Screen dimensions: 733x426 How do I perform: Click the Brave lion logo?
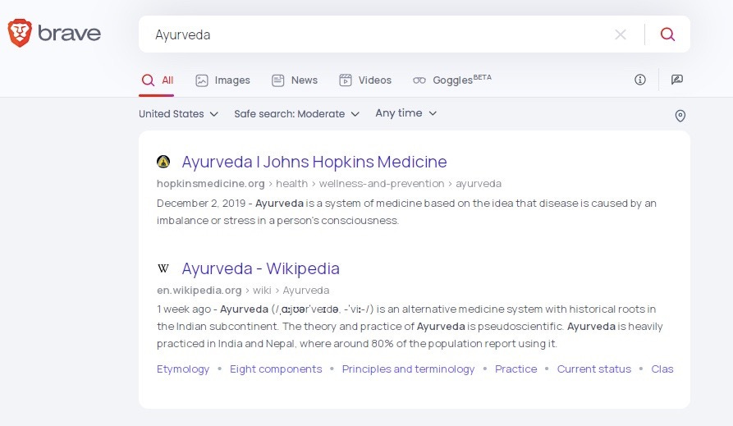tap(20, 33)
